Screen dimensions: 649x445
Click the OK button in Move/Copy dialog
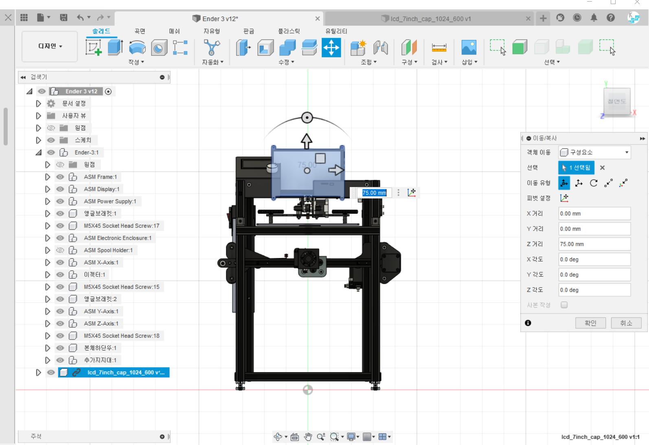pyautogui.click(x=590, y=323)
